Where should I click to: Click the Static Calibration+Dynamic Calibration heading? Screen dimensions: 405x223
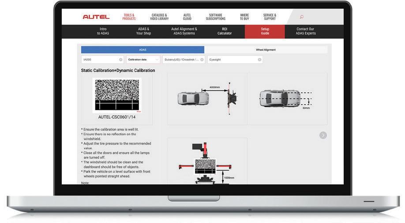click(118, 70)
